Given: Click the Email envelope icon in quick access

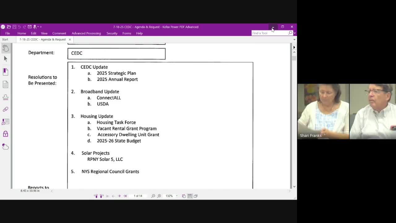Looking at the screenshot, I should 30,27.
